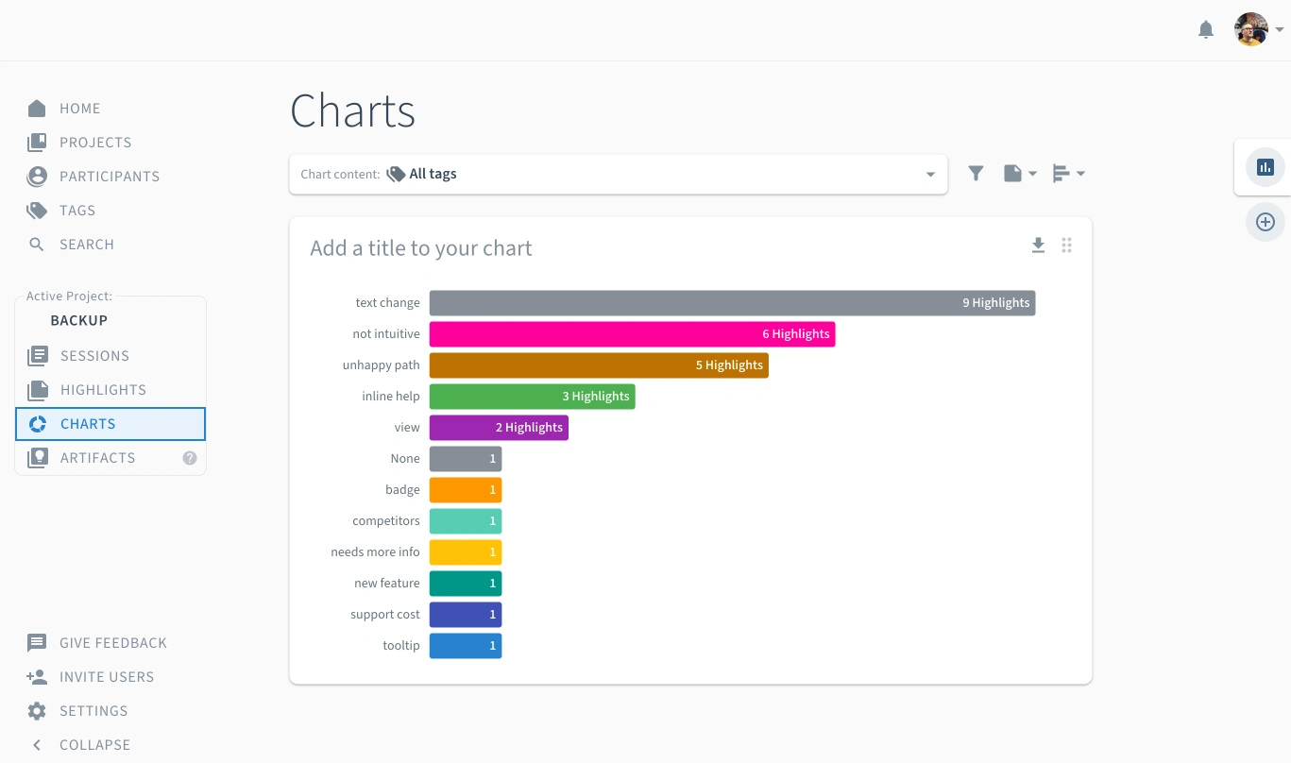
Task: Click the competitors bar
Action: tap(466, 521)
